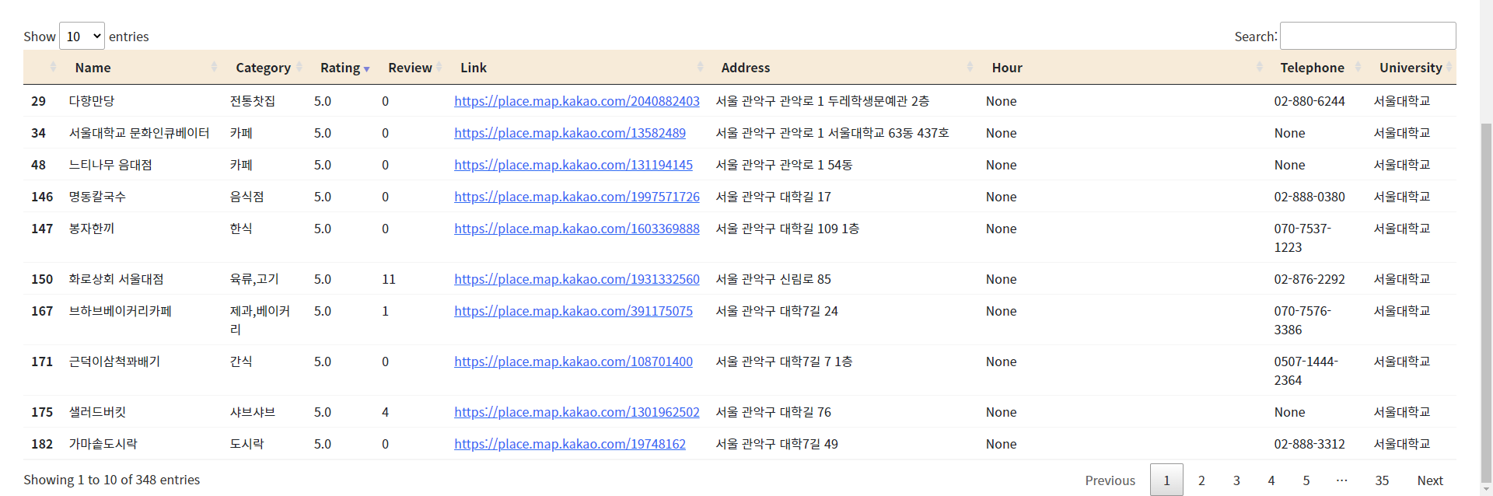Open the Show entries dropdown
1493x496 pixels.
[x=82, y=36]
